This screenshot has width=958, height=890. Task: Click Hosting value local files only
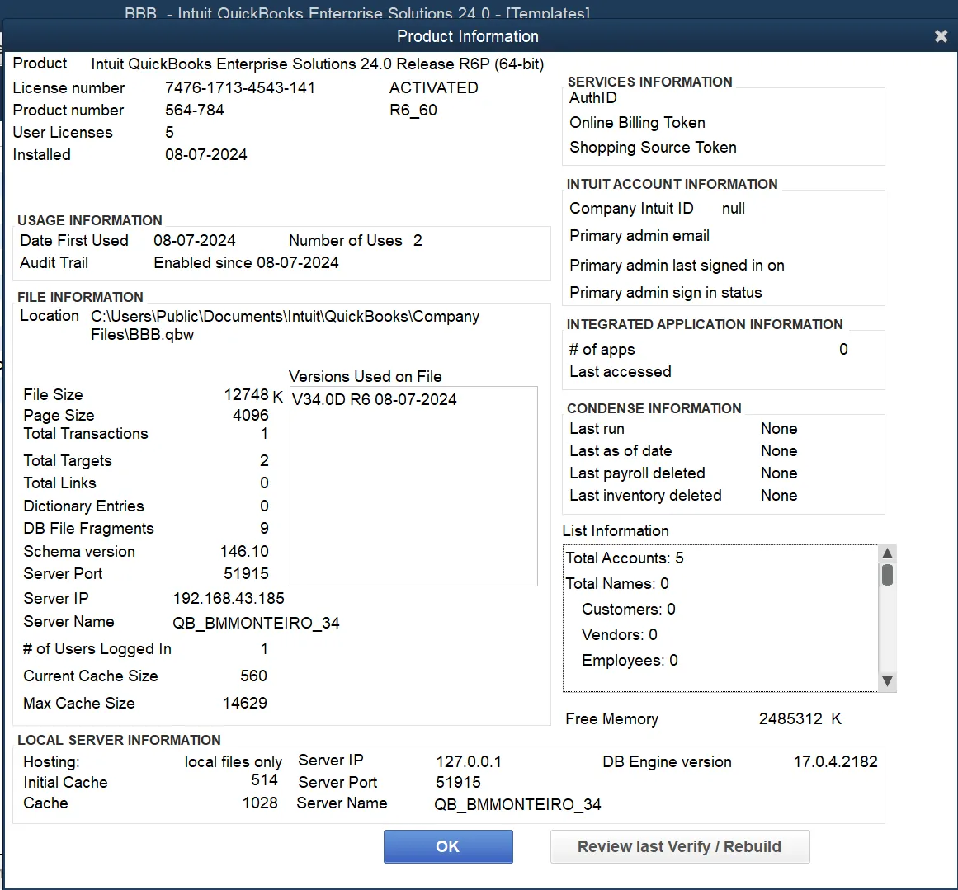pyautogui.click(x=234, y=761)
